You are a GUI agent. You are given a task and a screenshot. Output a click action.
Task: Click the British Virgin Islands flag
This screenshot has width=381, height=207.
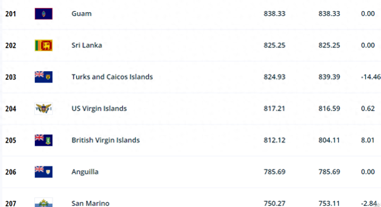pos(43,140)
